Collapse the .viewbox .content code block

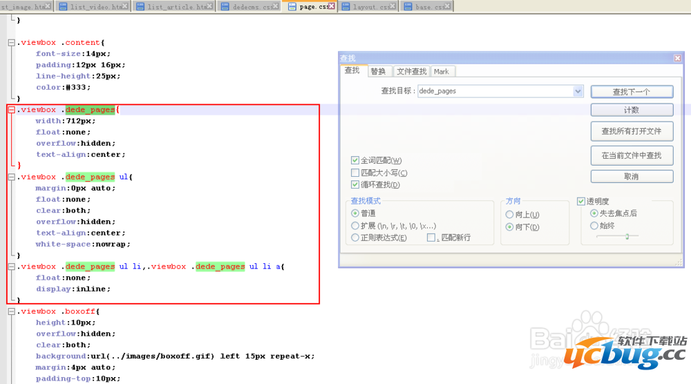11,43
